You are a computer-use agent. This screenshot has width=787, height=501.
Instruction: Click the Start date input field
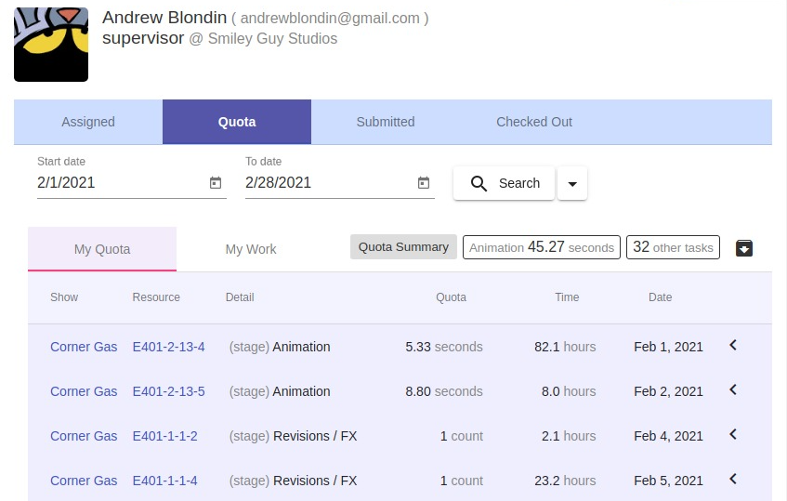pyautogui.click(x=116, y=183)
